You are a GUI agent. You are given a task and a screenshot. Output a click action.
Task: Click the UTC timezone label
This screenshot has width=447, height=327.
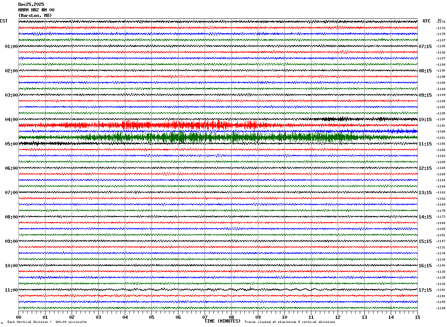pos(427,21)
